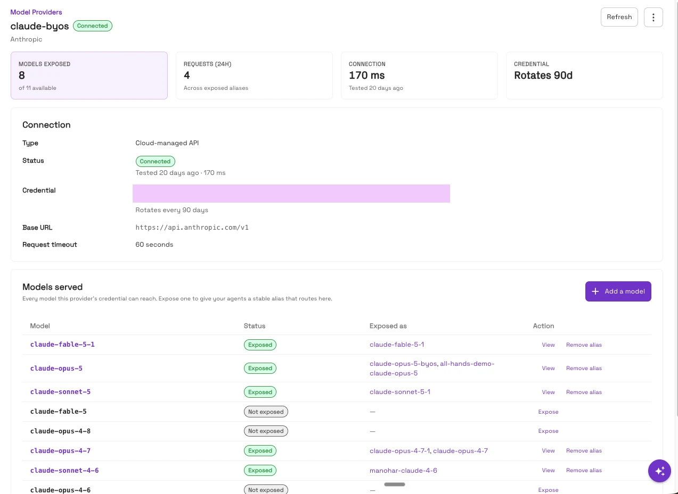Open the claude-opus-4-7 model link

click(x=60, y=451)
